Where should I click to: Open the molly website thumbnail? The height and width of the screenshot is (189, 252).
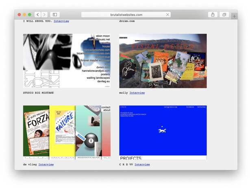(x=163, y=61)
